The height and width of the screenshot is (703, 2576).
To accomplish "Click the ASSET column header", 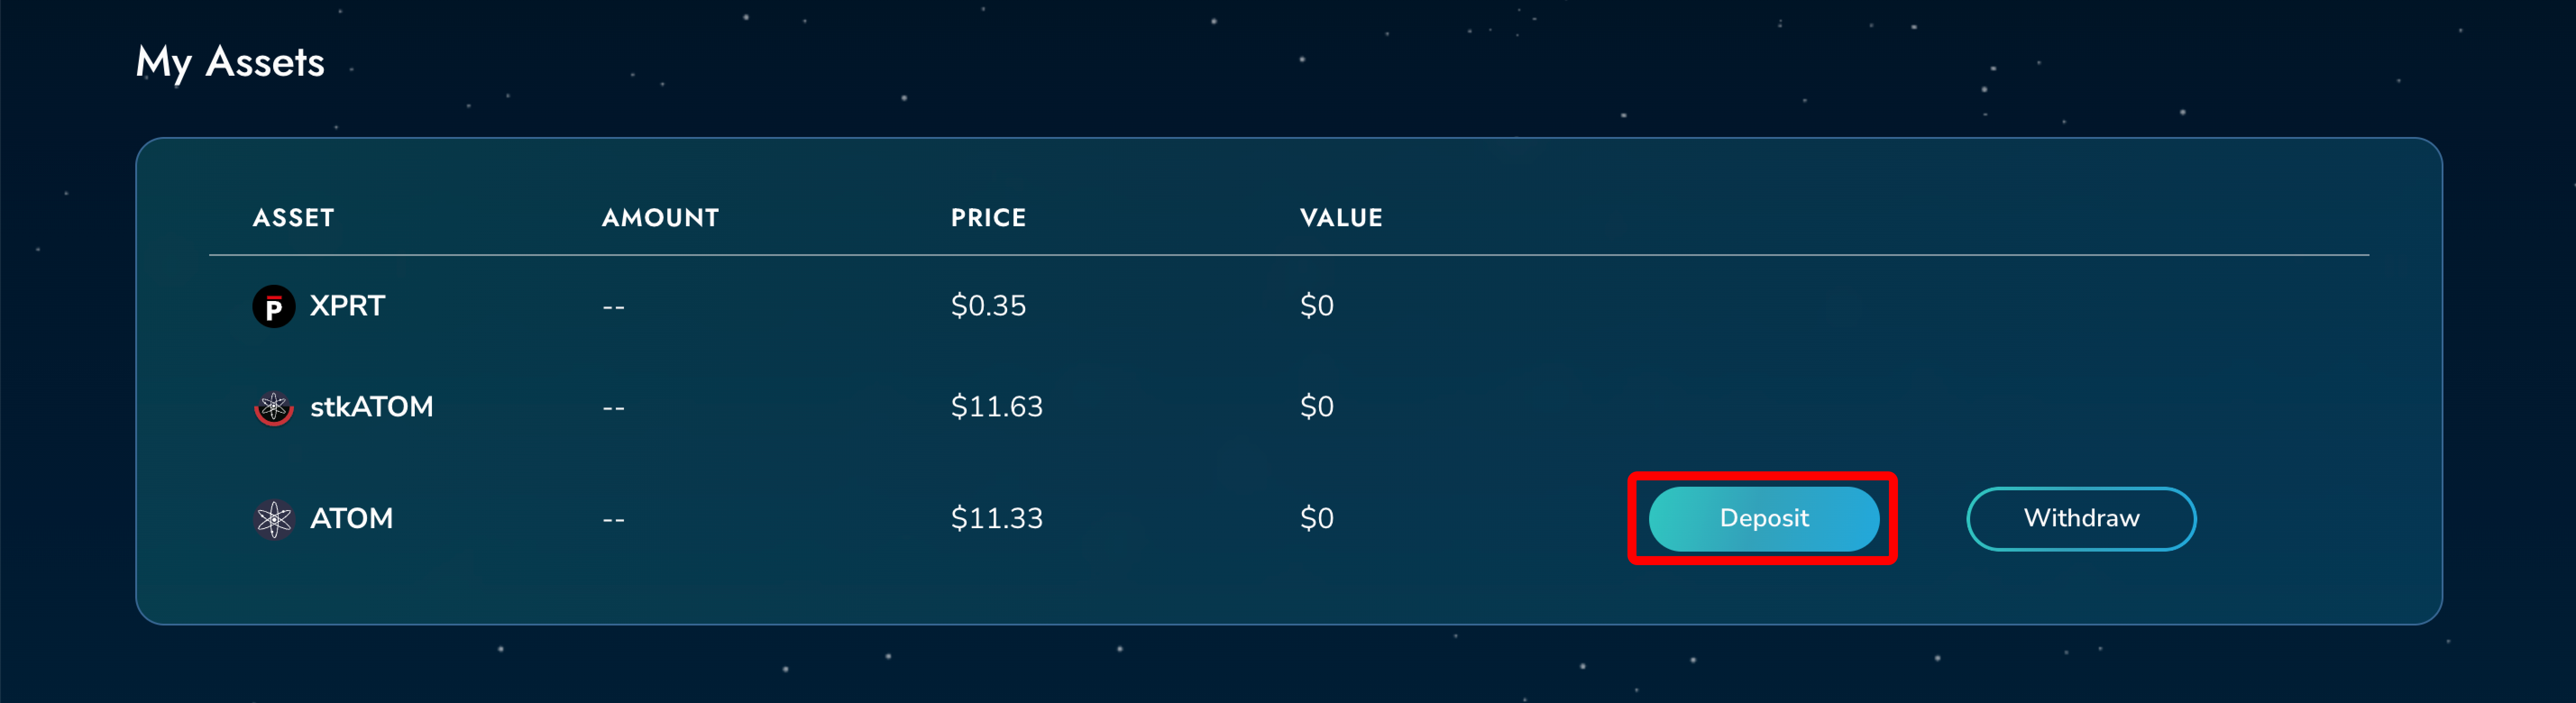I will (293, 218).
